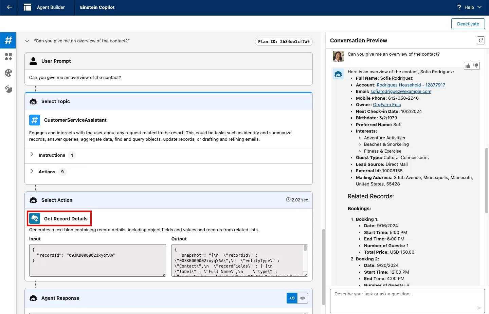Screen dimensions: 489x314
Task: Switch Agent Response to code view
Action: click(292, 298)
